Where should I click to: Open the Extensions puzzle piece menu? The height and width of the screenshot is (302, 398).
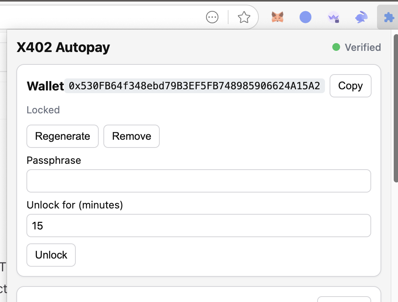pyautogui.click(x=388, y=17)
